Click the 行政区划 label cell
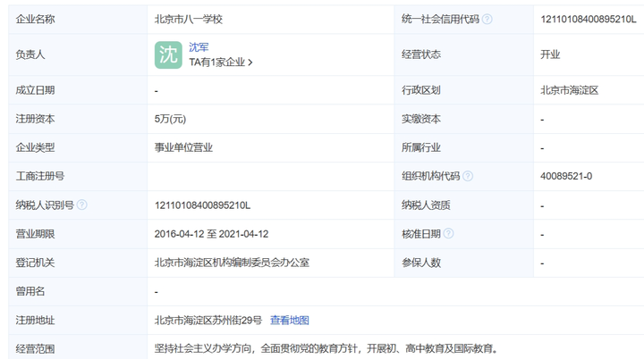 (x=464, y=90)
